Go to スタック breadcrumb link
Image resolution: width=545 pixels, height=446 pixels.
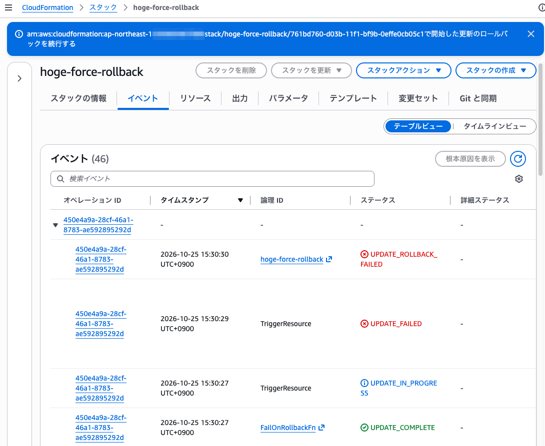click(103, 7)
